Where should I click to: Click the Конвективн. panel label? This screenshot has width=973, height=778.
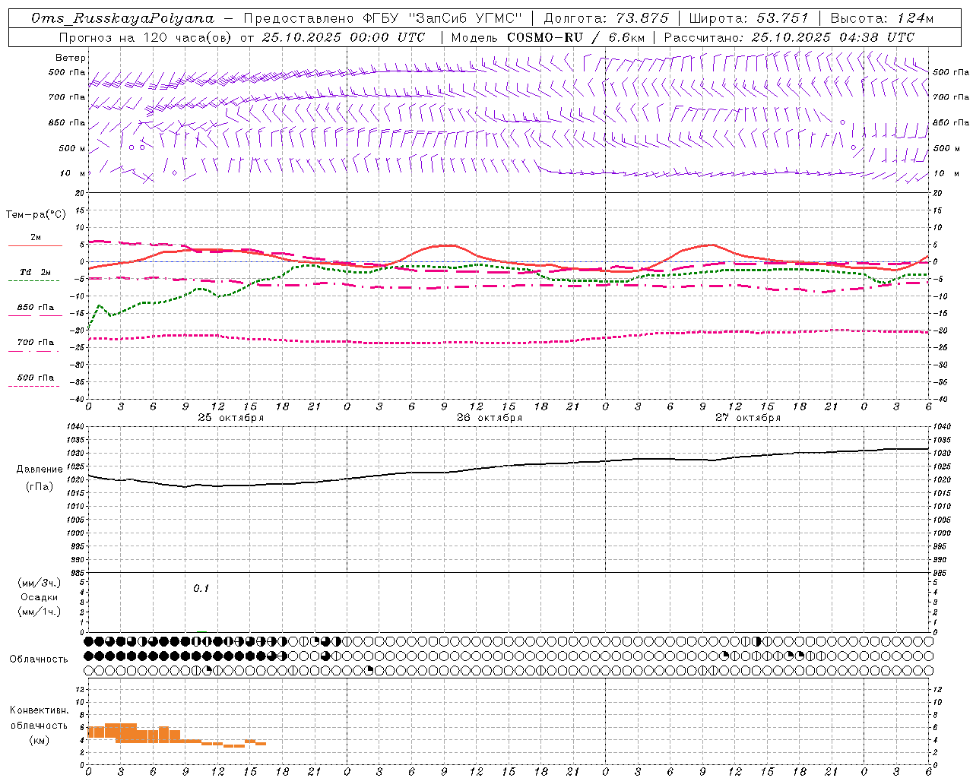[x=40, y=710]
